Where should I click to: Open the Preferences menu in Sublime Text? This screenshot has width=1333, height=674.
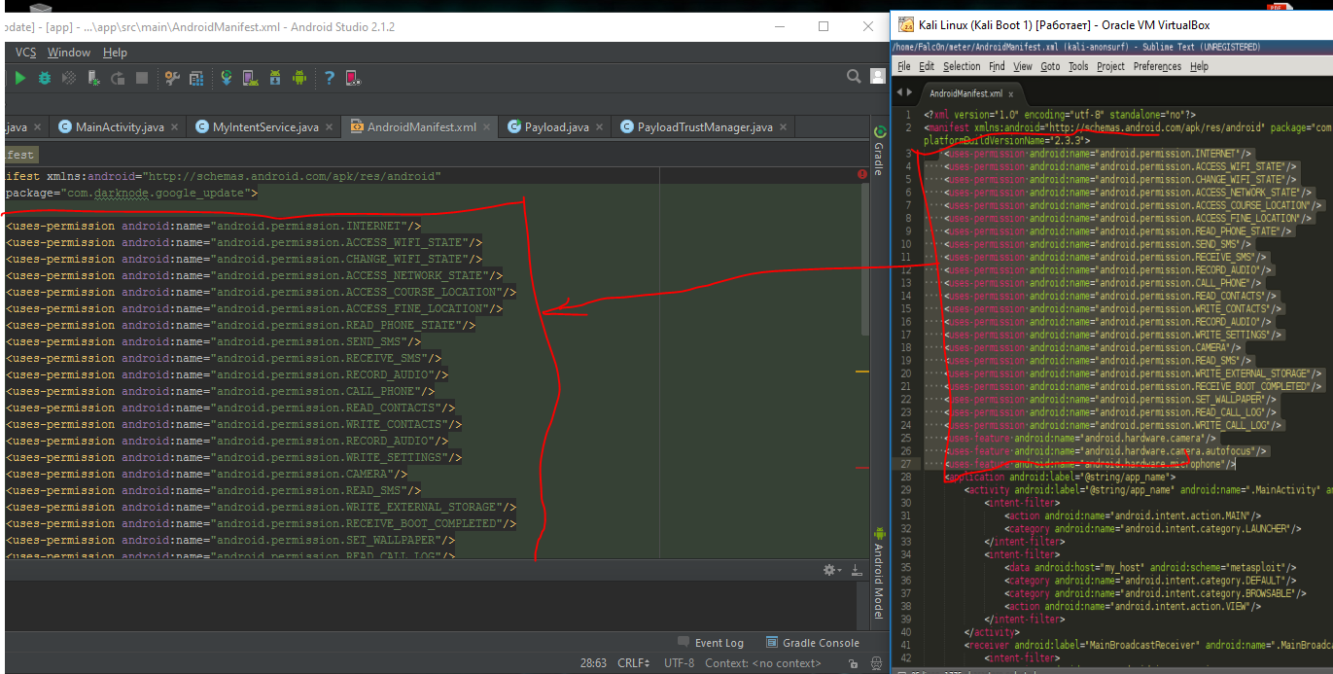(x=1156, y=66)
